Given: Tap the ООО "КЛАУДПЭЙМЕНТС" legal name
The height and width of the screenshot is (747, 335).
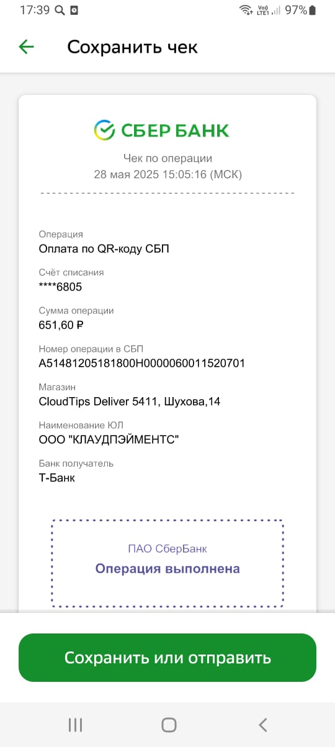Looking at the screenshot, I should click(109, 440).
